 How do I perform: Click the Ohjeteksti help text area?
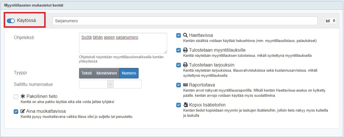click(123, 43)
